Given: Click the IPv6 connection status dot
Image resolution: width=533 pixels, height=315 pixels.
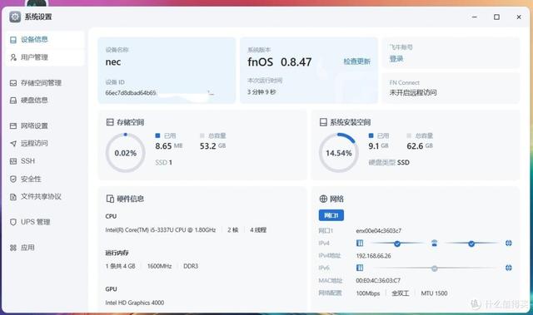Looking at the screenshot, I should tap(435, 268).
